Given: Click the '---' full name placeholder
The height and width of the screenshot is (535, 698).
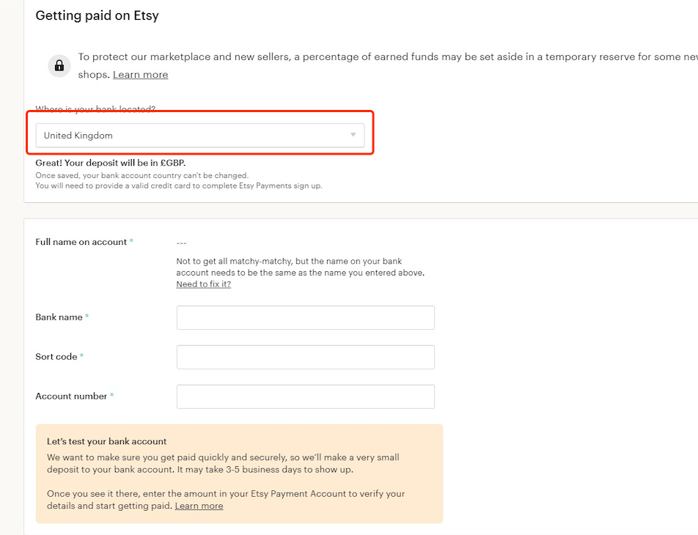Looking at the screenshot, I should tap(182, 243).
